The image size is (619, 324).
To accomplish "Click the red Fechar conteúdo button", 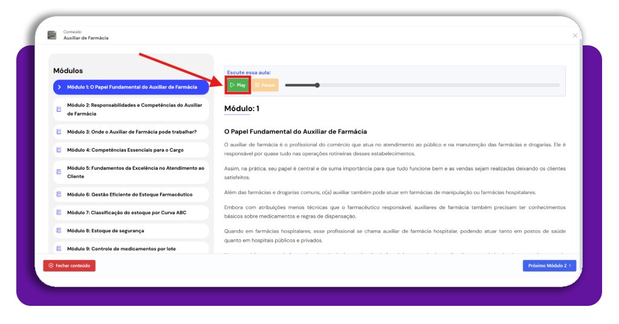I will 70,265.
